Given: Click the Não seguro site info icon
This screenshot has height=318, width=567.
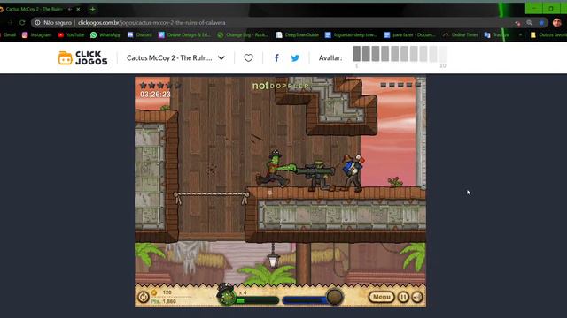Looking at the screenshot, I should (37, 22).
